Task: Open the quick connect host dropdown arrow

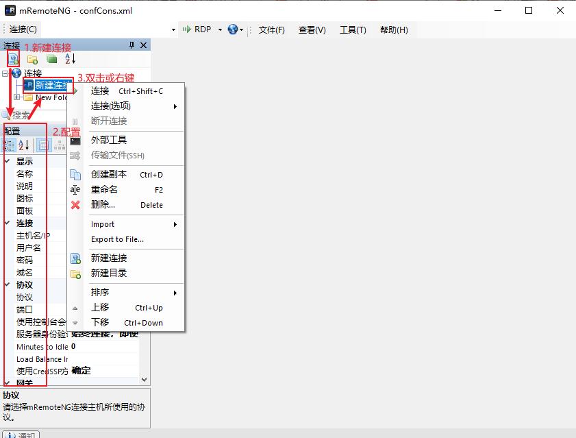Action: click(173, 29)
